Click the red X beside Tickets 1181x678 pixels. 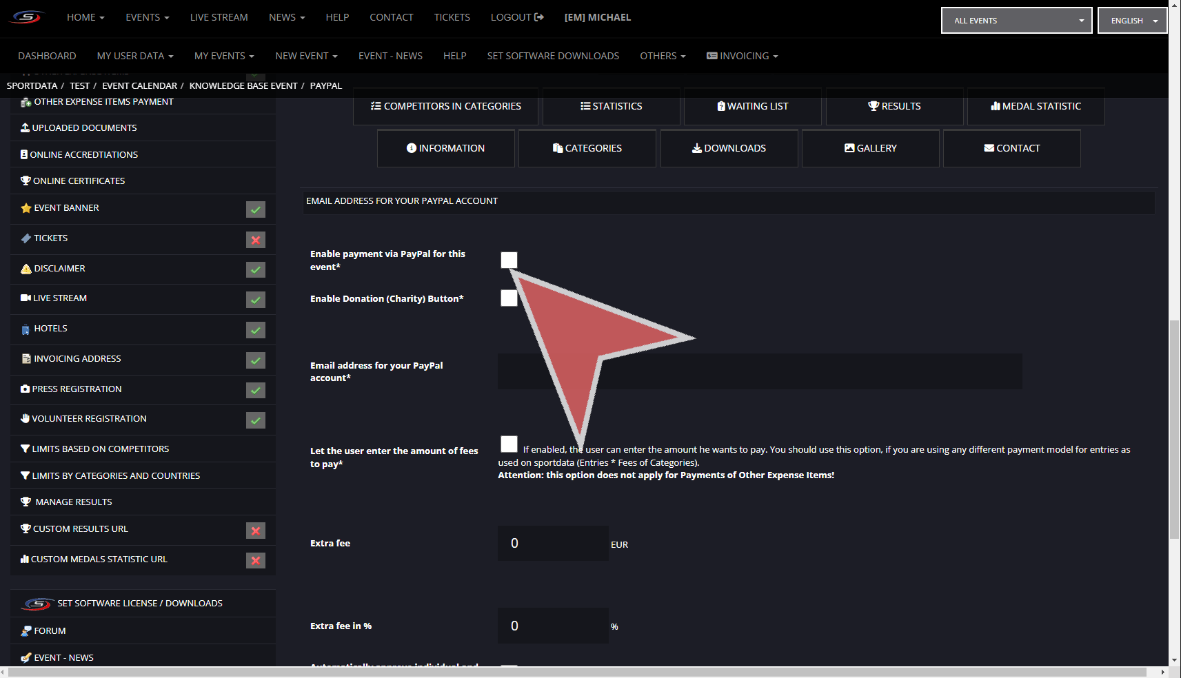click(256, 240)
